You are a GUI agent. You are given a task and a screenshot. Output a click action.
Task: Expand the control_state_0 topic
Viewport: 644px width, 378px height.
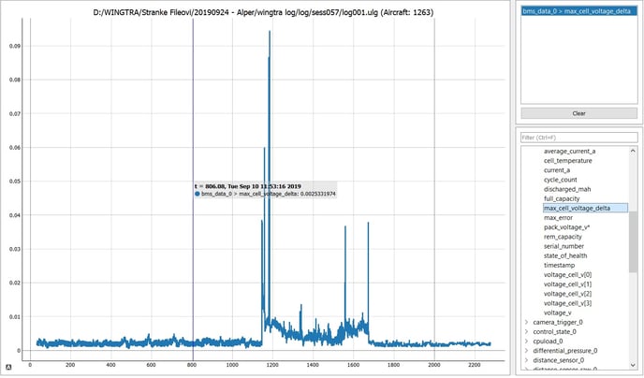click(526, 331)
